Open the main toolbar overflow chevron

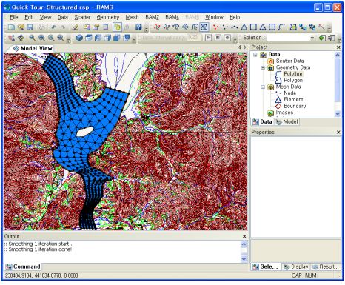pos(146,30)
